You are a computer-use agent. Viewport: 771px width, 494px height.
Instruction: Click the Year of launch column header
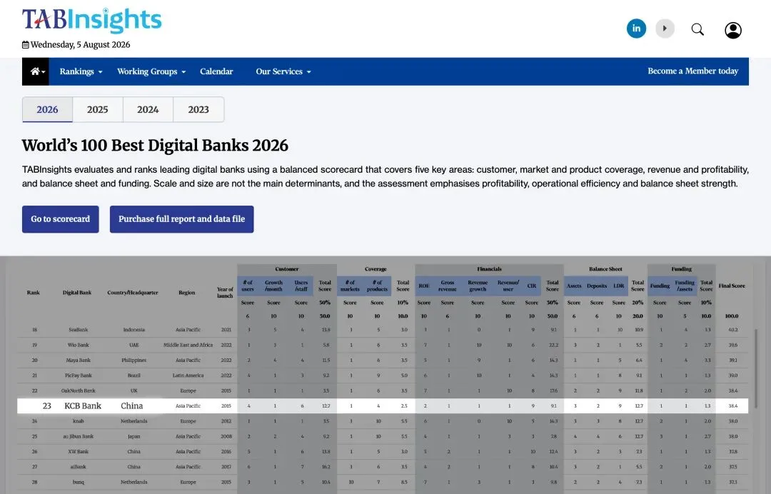[225, 293]
